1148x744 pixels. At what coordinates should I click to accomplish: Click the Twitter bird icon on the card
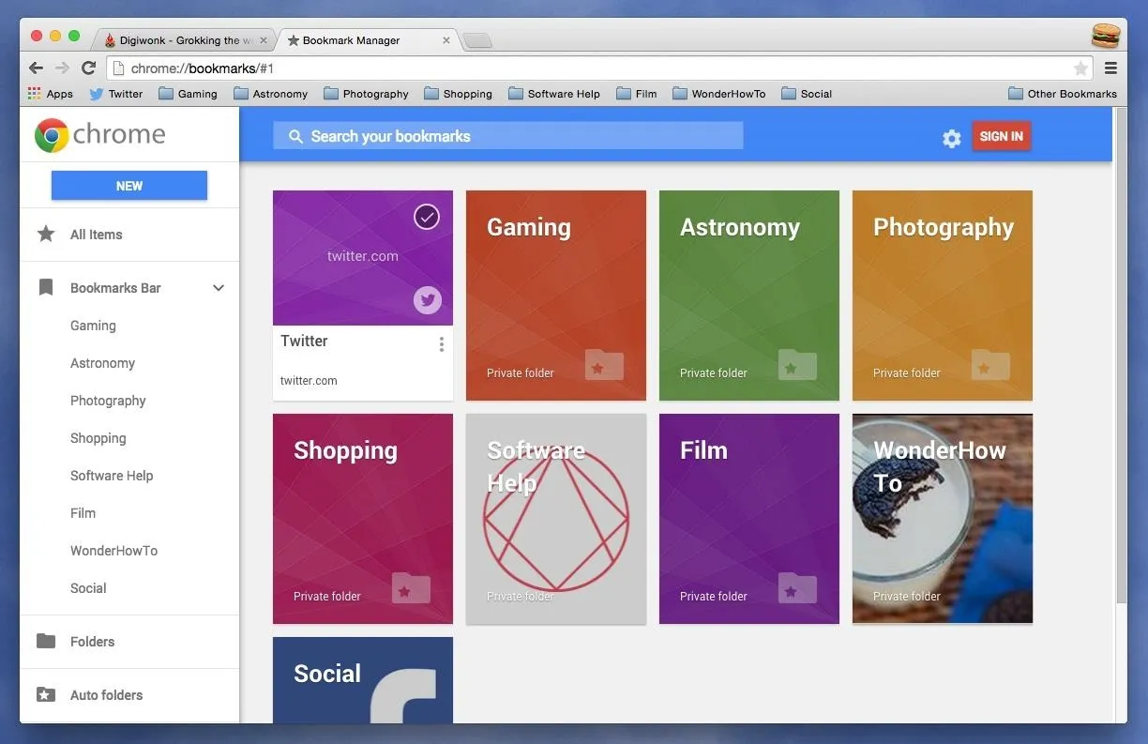(428, 300)
